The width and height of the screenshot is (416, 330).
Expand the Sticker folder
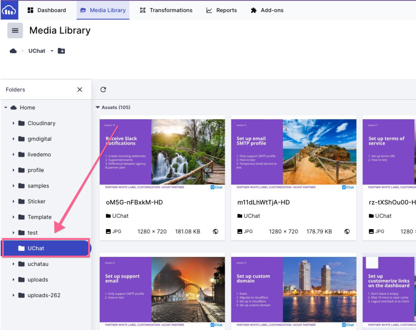(13, 201)
